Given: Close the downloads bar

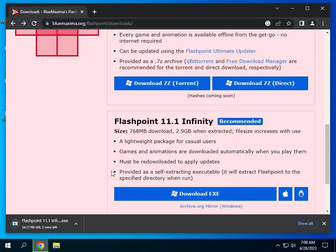Looking at the screenshot, I should pyautogui.click(x=324, y=223).
